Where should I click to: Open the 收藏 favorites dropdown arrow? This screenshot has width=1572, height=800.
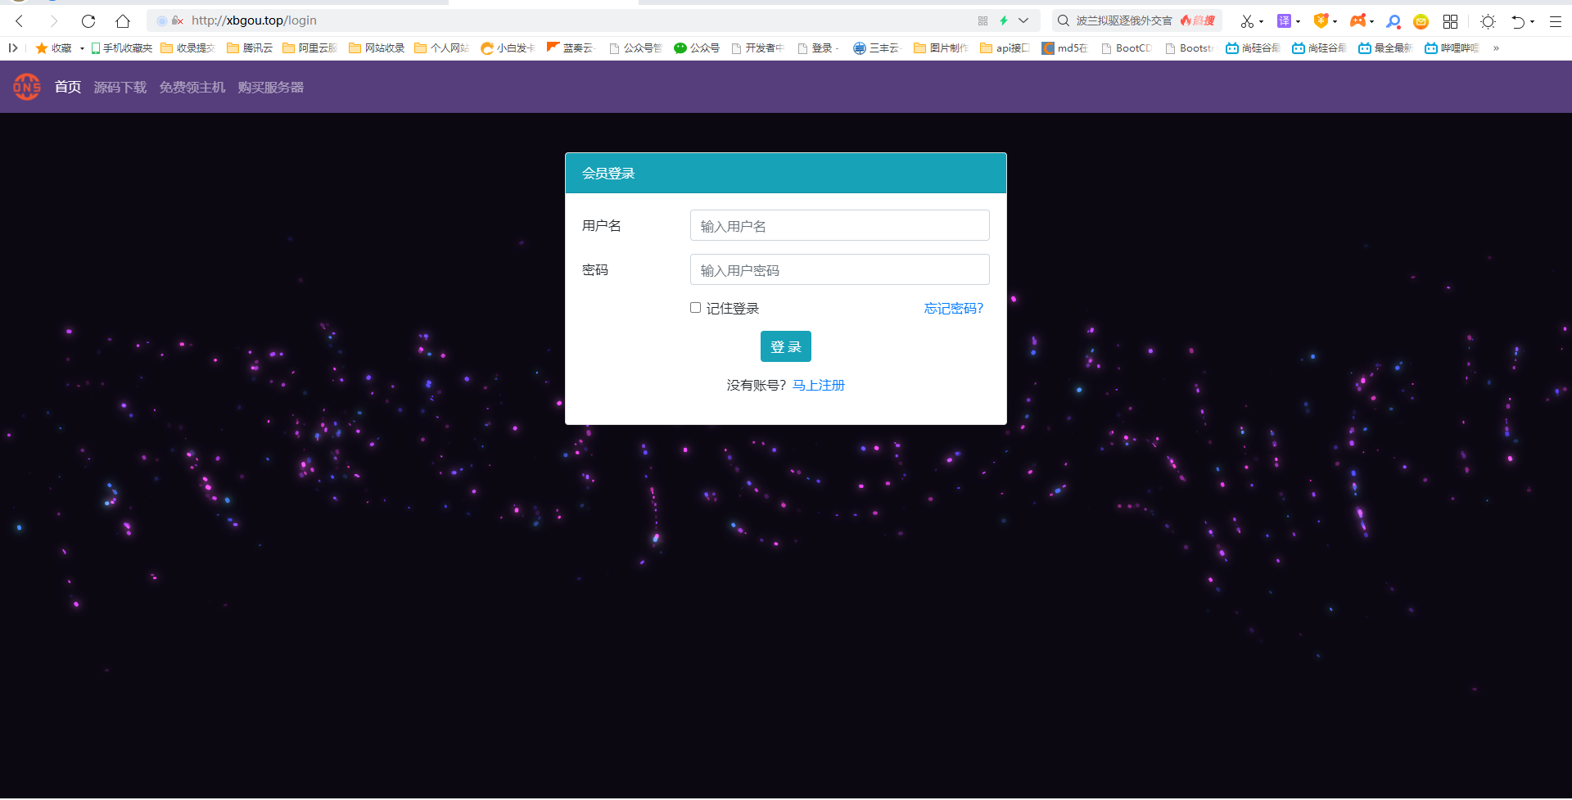82,49
